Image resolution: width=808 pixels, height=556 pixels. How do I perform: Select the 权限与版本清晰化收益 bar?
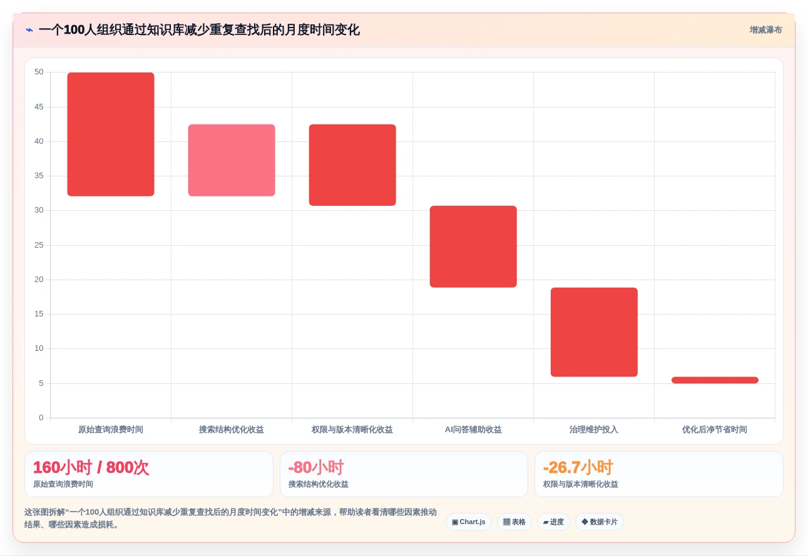(x=352, y=165)
